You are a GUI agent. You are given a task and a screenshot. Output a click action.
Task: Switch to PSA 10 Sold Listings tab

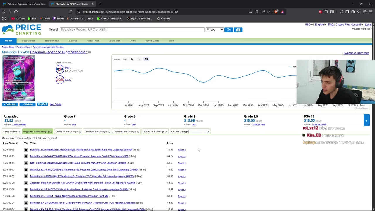point(155,132)
